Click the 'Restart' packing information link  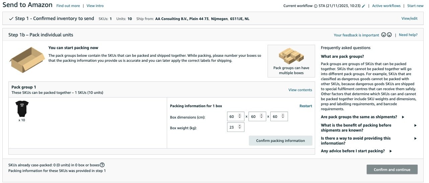[305, 106]
